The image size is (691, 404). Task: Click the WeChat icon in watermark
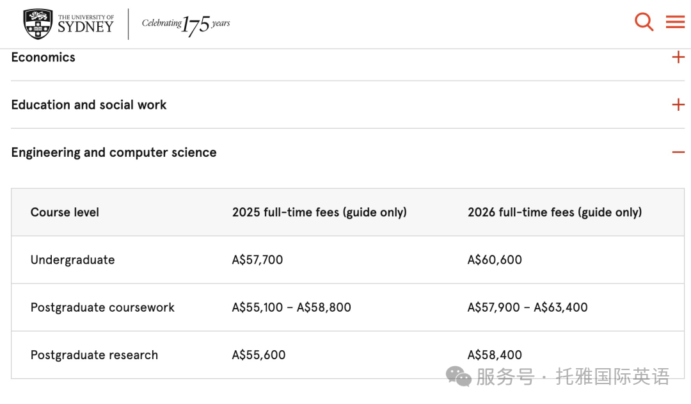pyautogui.click(x=458, y=376)
